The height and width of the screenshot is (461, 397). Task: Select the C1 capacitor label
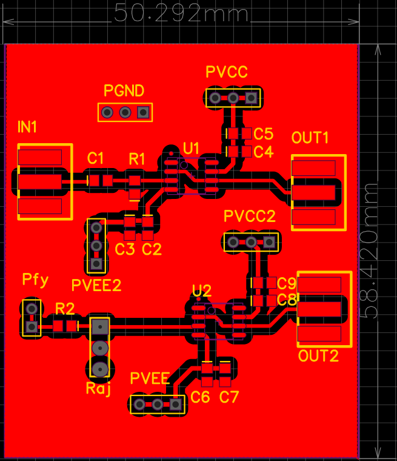[x=96, y=158]
